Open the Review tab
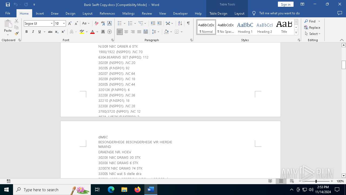The height and width of the screenshot is (195, 346). click(147, 13)
